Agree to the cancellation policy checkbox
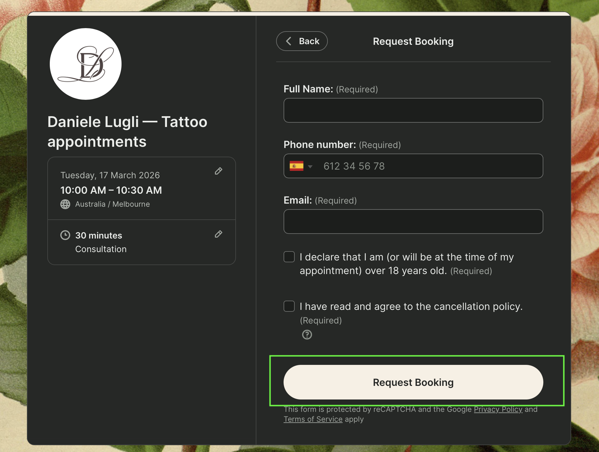 tap(289, 306)
